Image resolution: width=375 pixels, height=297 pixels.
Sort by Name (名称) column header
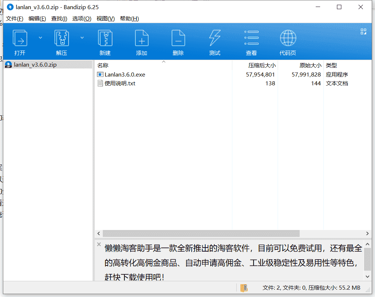[x=164, y=65]
